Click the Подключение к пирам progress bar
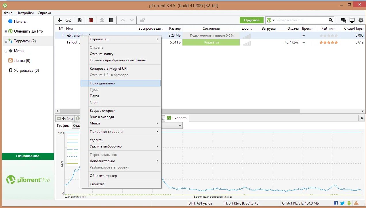The image size is (366, 208). 211,35
